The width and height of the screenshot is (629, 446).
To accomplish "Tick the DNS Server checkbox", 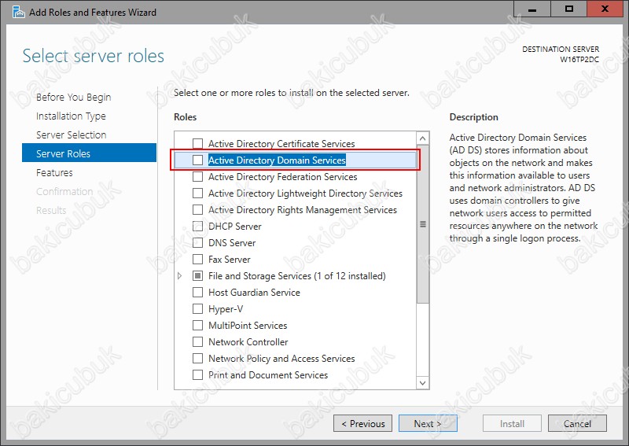I will [198, 242].
